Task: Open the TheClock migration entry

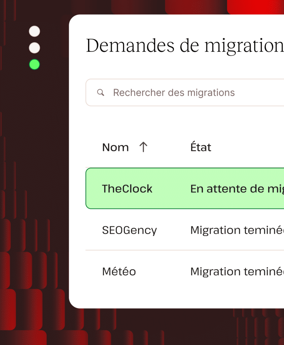Action: click(127, 189)
